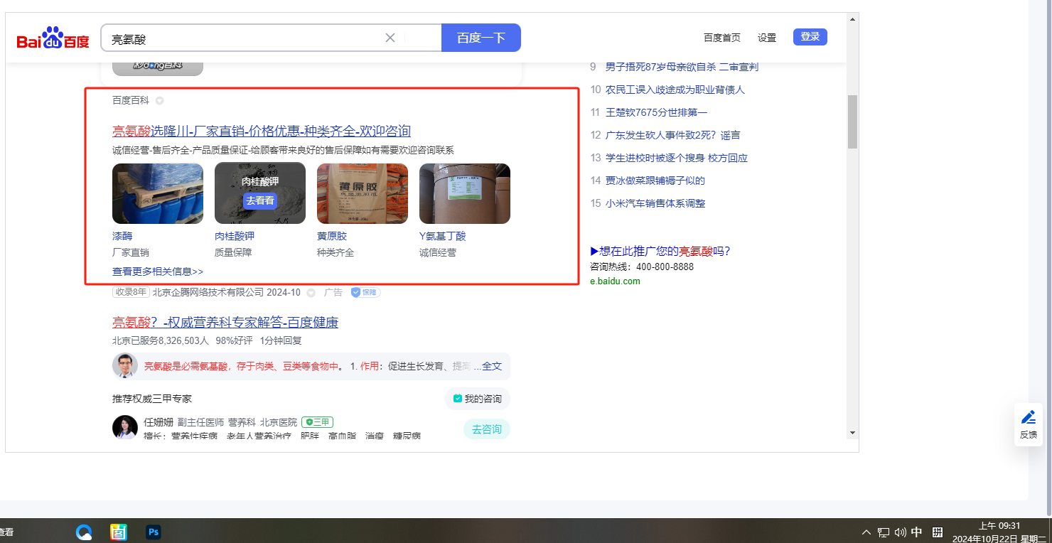Image resolution: width=1052 pixels, height=543 pixels.
Task: Open the network icon in system tray
Action: (884, 532)
